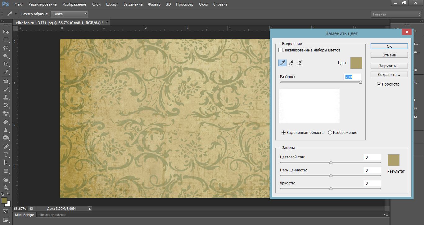Select the Zoom magnifier tool
This screenshot has height=225, width=424.
pyautogui.click(x=6, y=187)
